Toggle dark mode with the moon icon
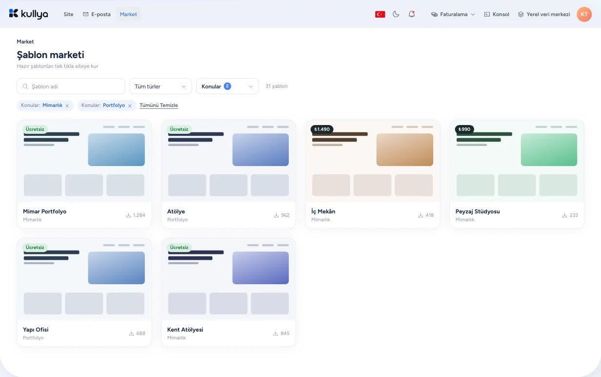 (x=396, y=14)
